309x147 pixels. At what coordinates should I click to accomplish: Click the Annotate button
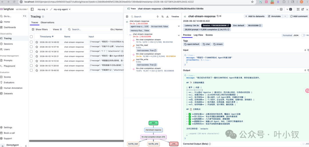pyautogui.click(x=274, y=16)
